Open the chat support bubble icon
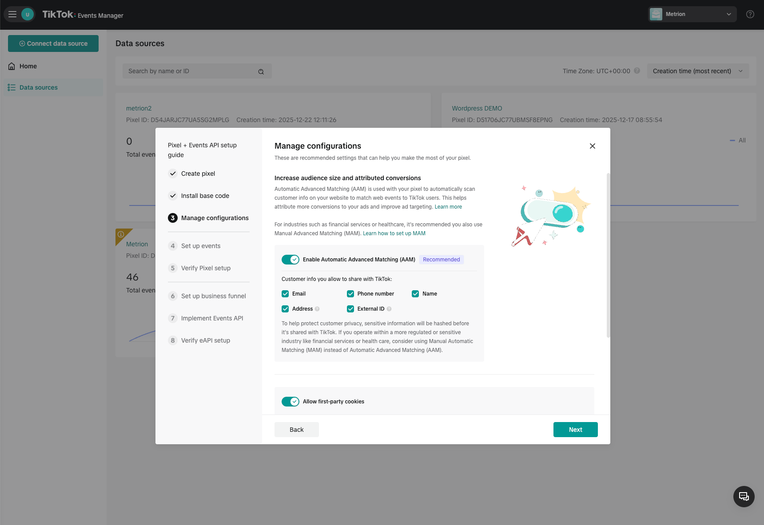 point(744,497)
